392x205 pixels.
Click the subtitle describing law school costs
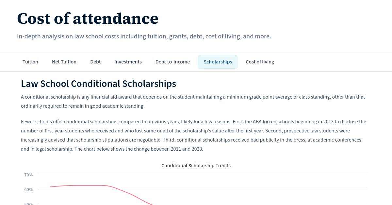[144, 36]
